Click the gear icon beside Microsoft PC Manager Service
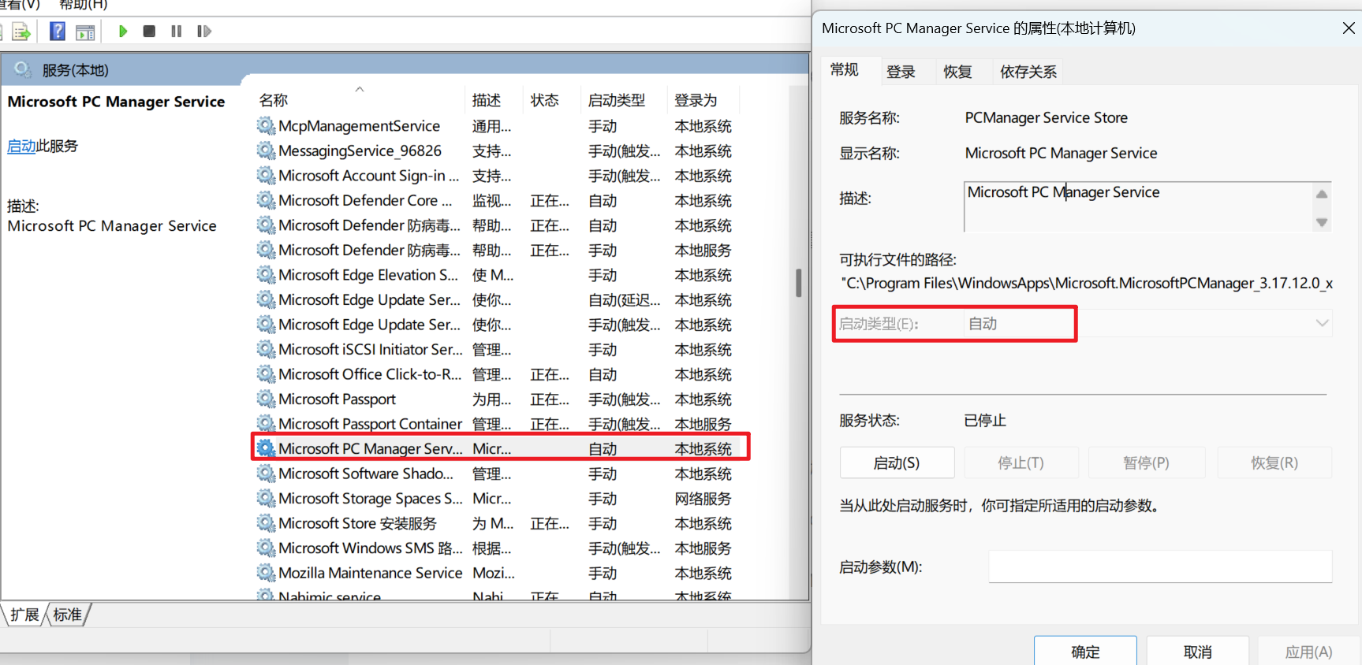1362x665 pixels. [266, 448]
